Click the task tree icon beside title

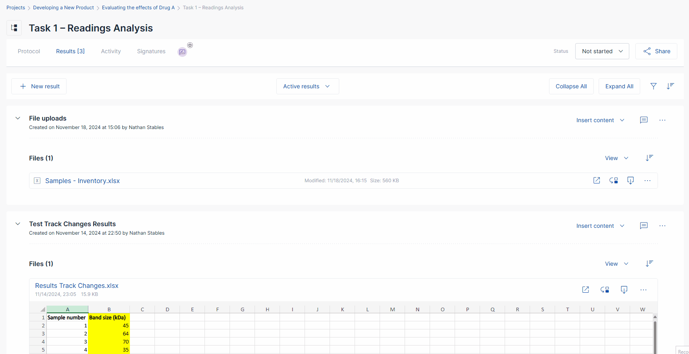pyautogui.click(x=14, y=28)
